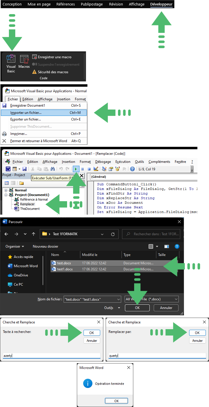Viewport: 209px width, 407px height.
Task: Open the All Word File type dropdown
Action: coord(152,299)
